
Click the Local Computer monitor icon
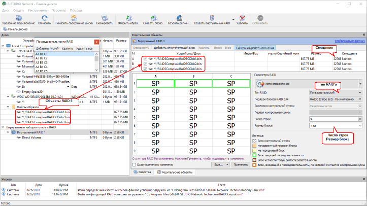point(9,46)
